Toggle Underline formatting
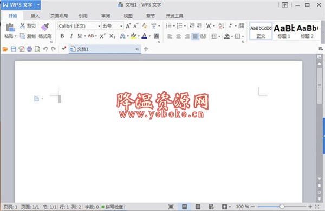This screenshot has width=325, height=211. click(80, 36)
